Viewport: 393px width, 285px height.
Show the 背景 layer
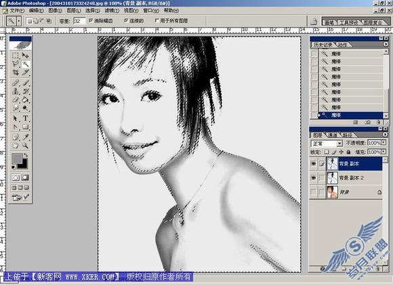pyautogui.click(x=314, y=192)
